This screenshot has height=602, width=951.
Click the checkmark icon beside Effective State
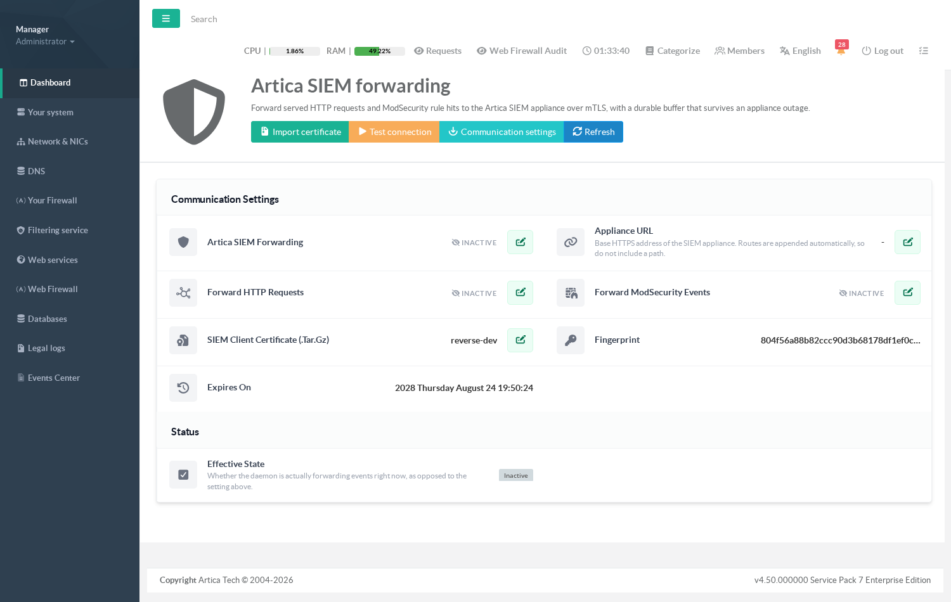183,475
